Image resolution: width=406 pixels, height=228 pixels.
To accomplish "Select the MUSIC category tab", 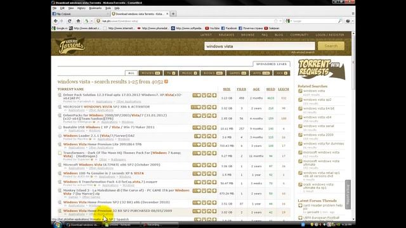I will point(189,73).
